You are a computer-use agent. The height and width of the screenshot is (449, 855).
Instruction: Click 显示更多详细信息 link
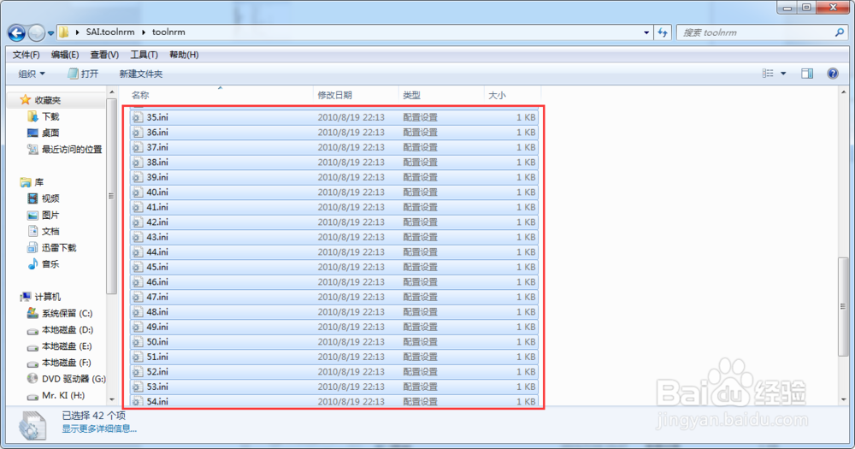[99, 428]
